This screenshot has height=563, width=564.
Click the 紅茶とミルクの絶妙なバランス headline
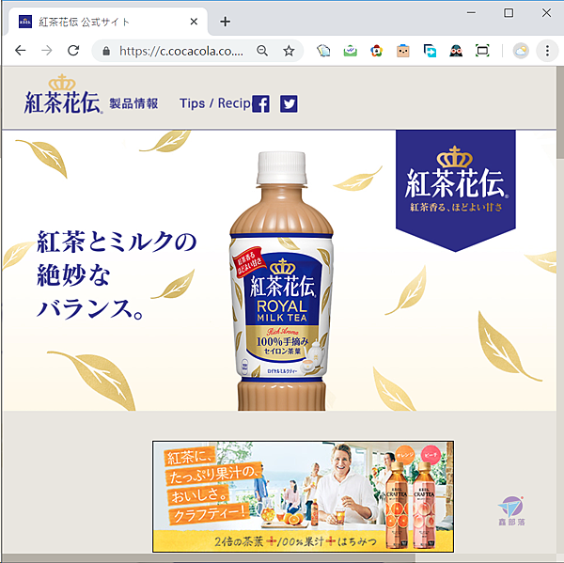[x=117, y=274]
